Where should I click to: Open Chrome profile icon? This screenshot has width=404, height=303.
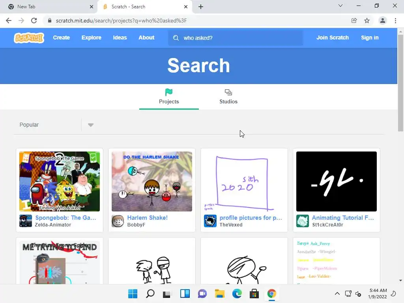[x=383, y=21]
